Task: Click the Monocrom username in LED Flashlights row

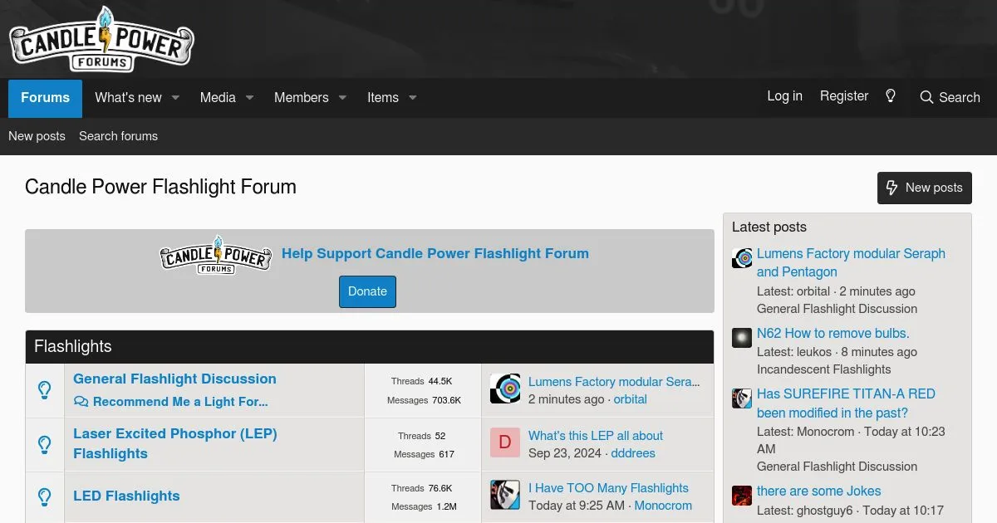Action: 663,506
